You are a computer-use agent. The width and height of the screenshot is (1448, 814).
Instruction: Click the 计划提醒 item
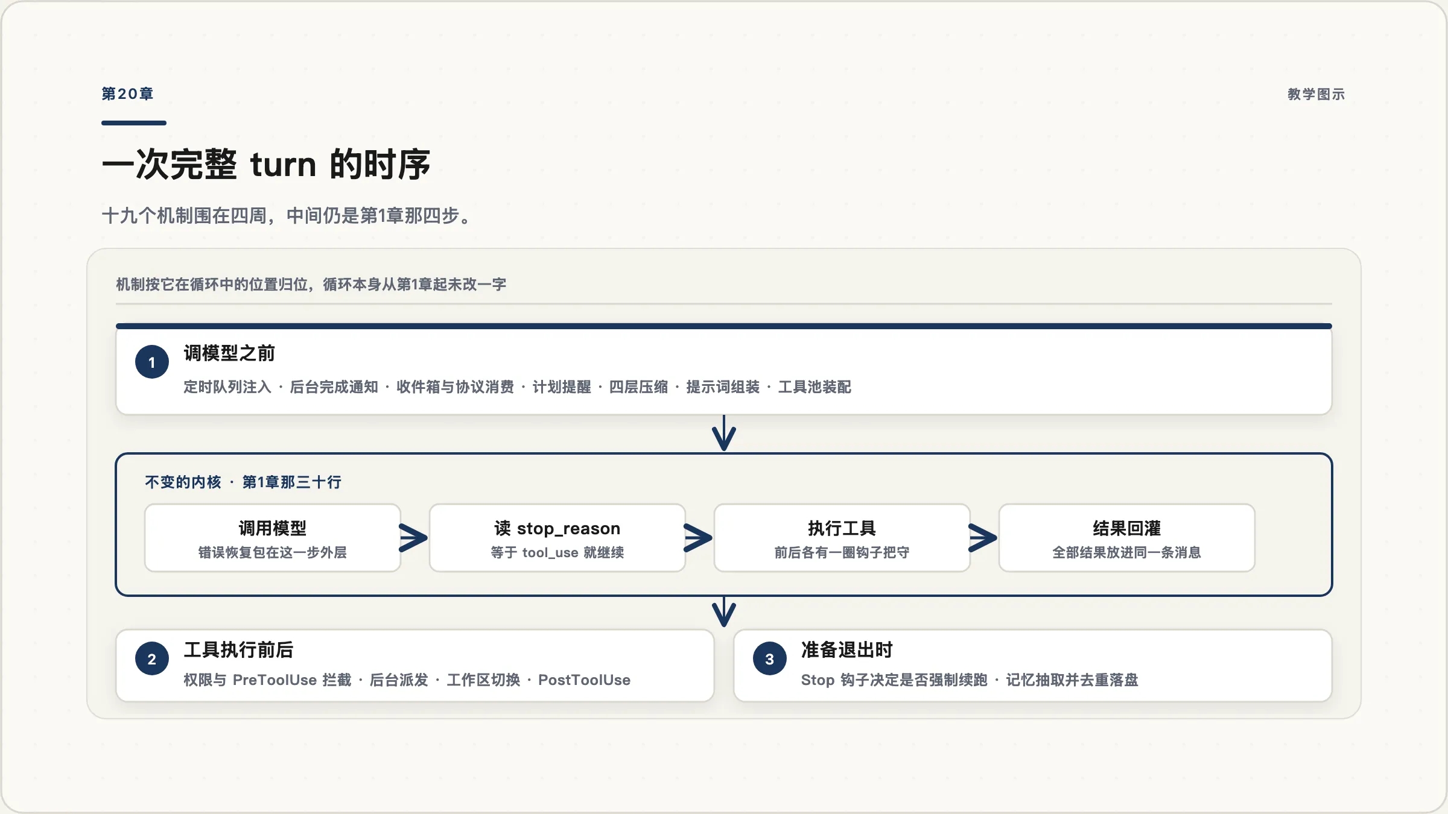click(x=562, y=387)
